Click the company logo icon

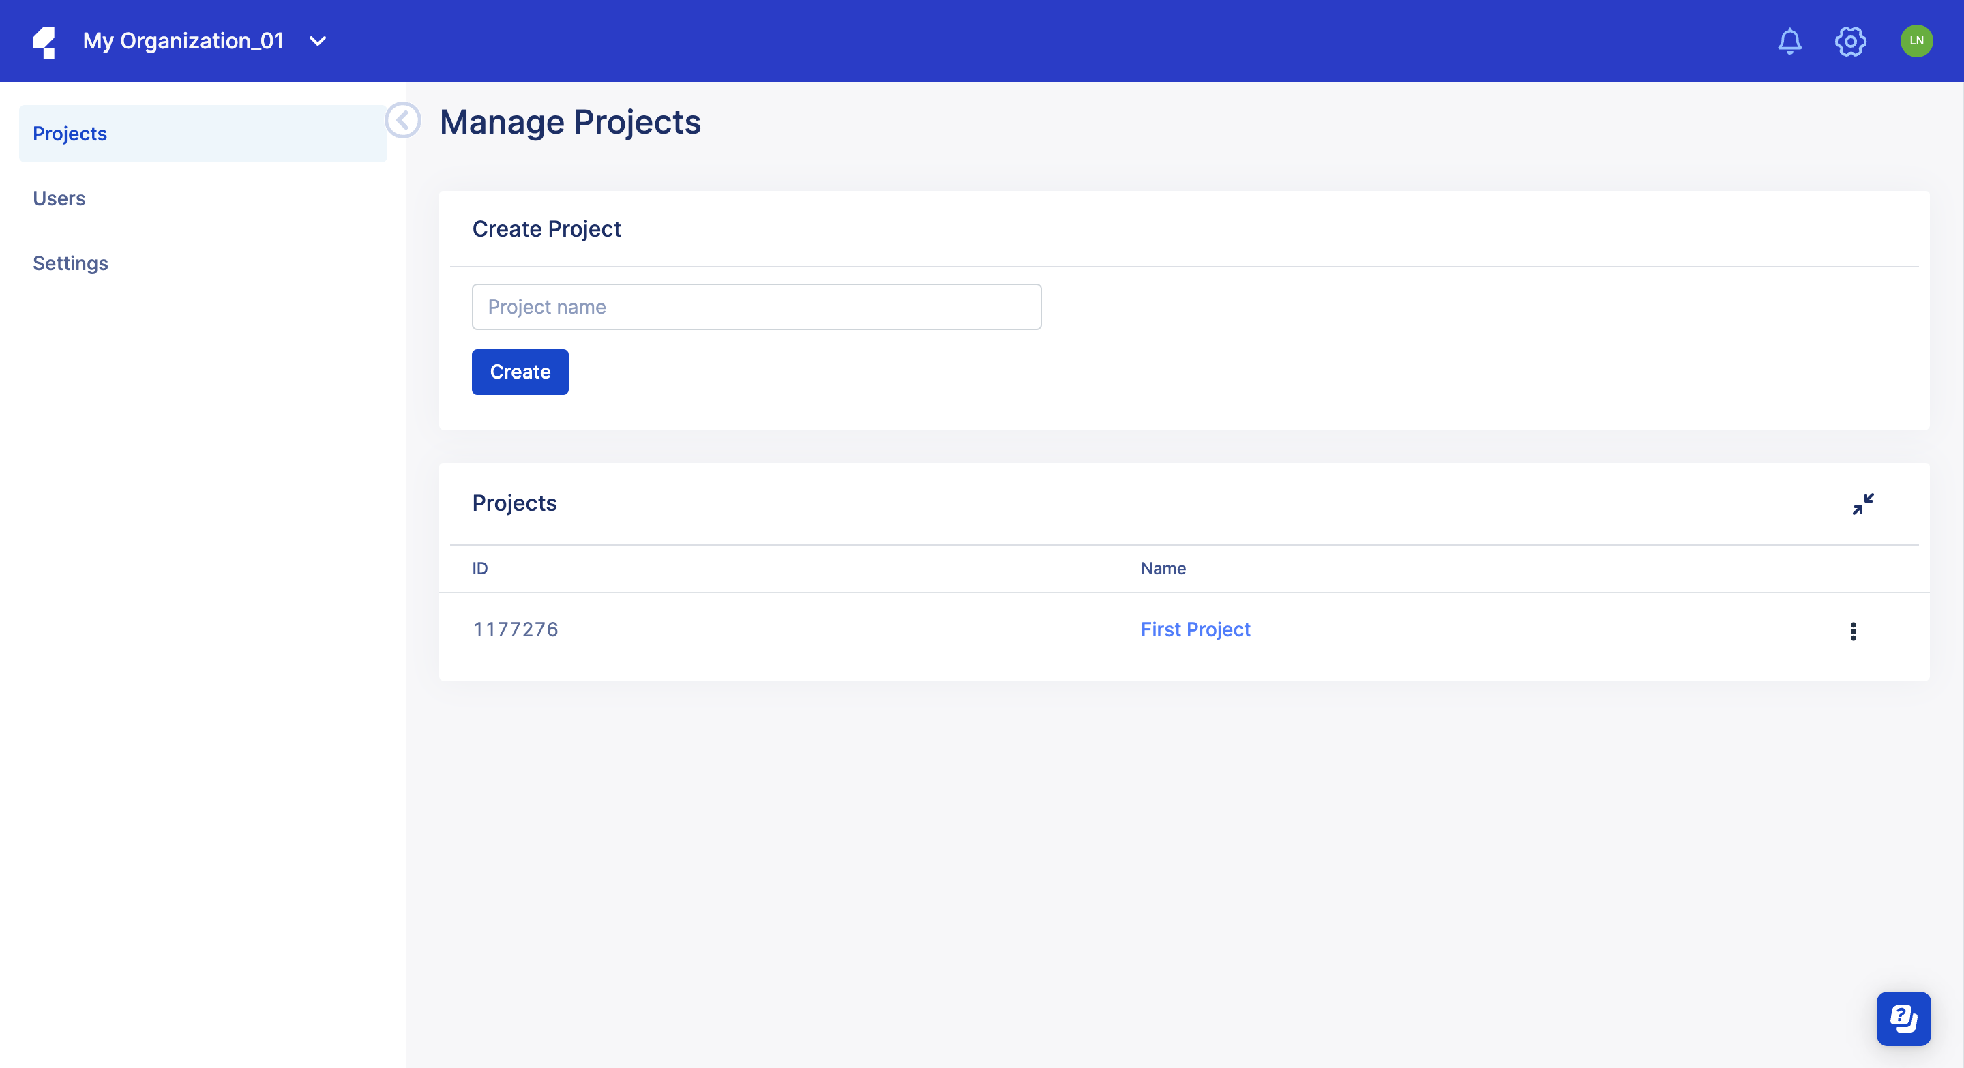click(x=45, y=41)
